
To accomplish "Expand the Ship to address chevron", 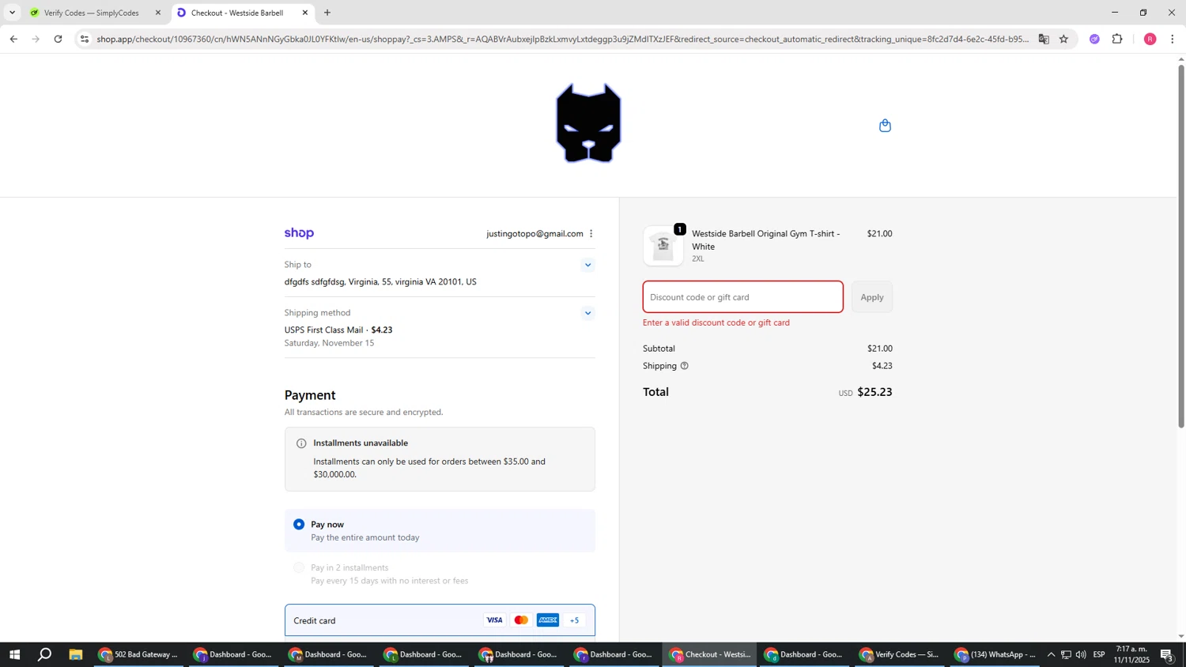I will pyautogui.click(x=587, y=266).
